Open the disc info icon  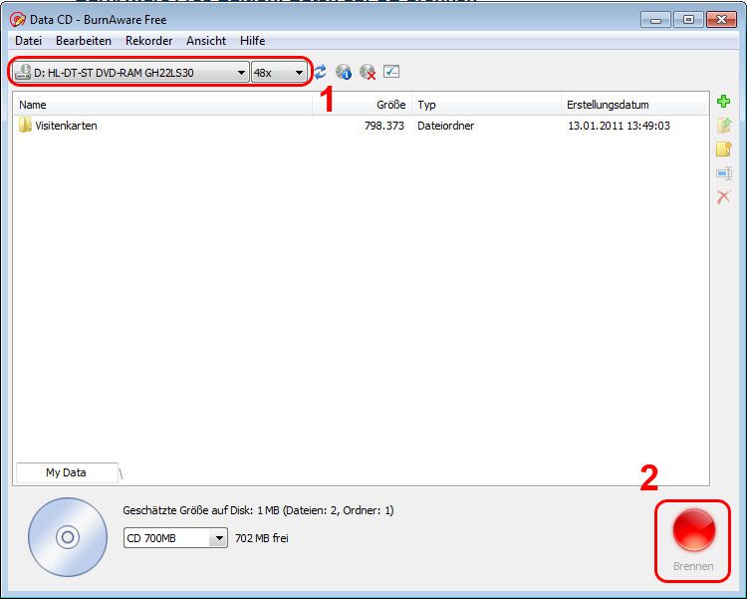[344, 72]
